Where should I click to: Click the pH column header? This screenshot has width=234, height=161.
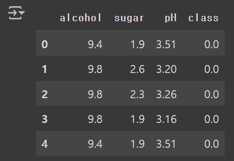pos(171,18)
